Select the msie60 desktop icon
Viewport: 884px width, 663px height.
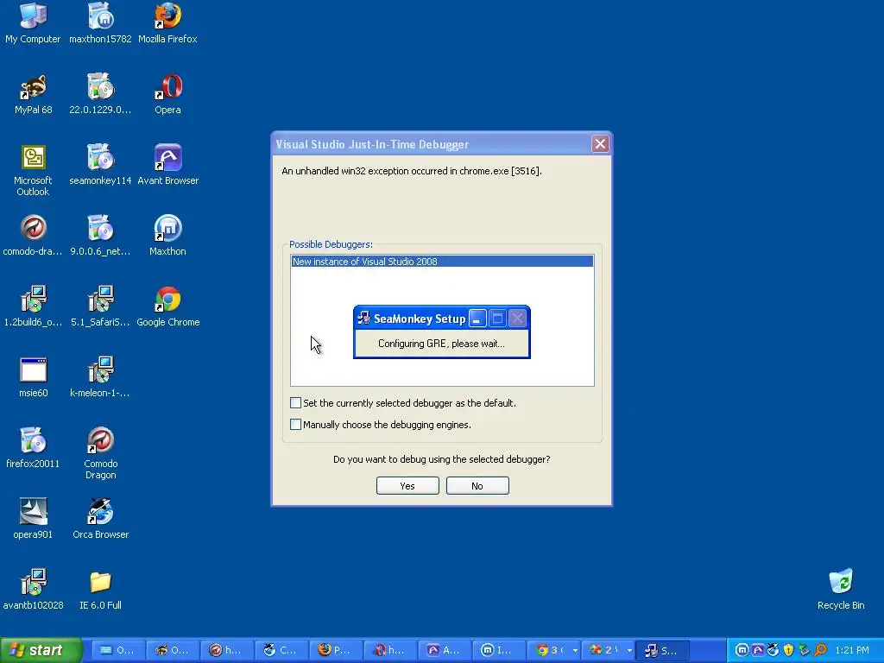[x=33, y=376]
